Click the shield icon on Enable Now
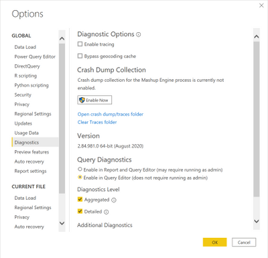The width and height of the screenshot is (268, 258). point(82,100)
